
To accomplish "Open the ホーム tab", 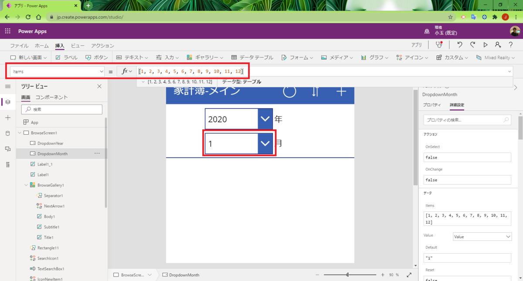I will pyautogui.click(x=42, y=46).
